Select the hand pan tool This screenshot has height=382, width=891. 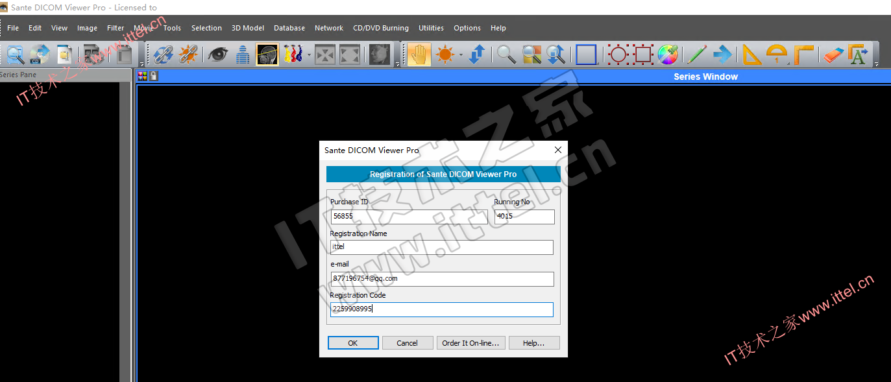click(419, 54)
